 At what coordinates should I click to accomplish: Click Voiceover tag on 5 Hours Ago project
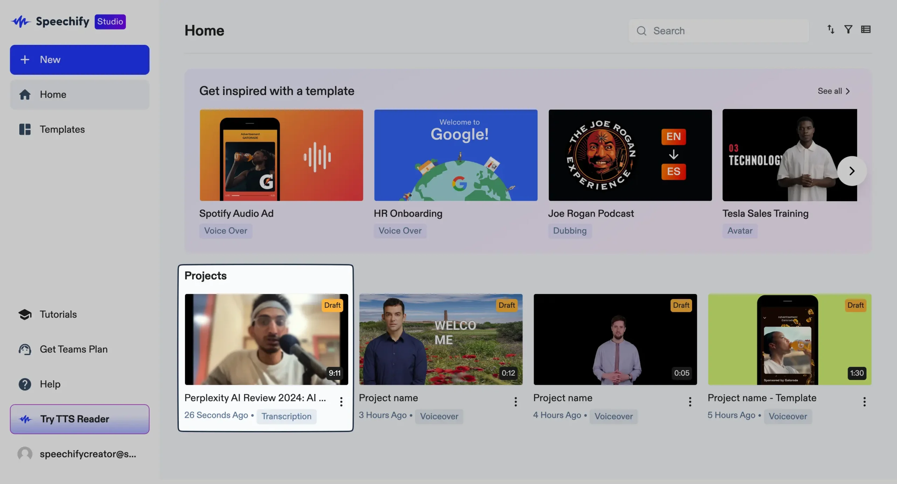[788, 416]
